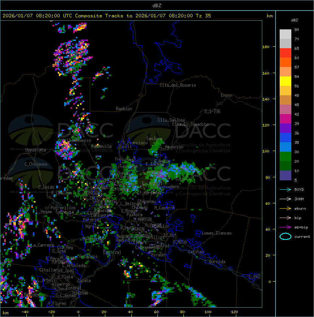Pick the orange 57-60 dBZ legend swatch
314x317 pixels.
coord(285,62)
